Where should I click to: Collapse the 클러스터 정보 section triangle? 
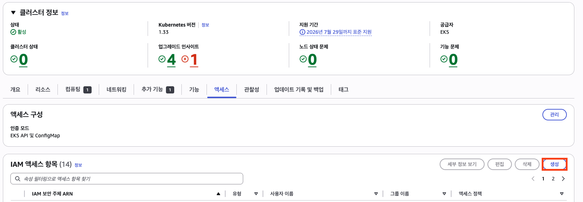click(x=13, y=13)
